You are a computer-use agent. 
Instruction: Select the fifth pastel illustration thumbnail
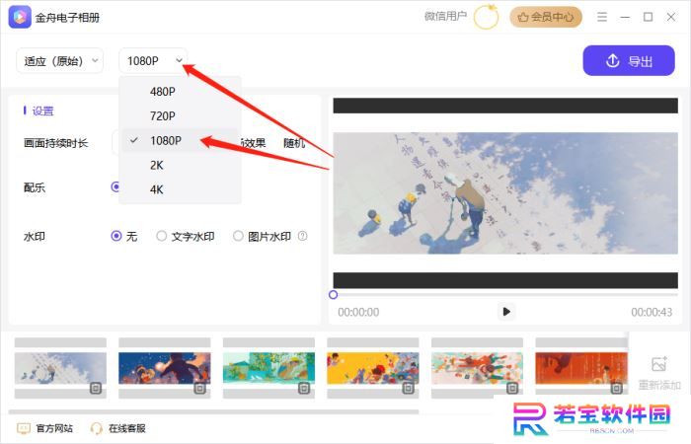477,368
